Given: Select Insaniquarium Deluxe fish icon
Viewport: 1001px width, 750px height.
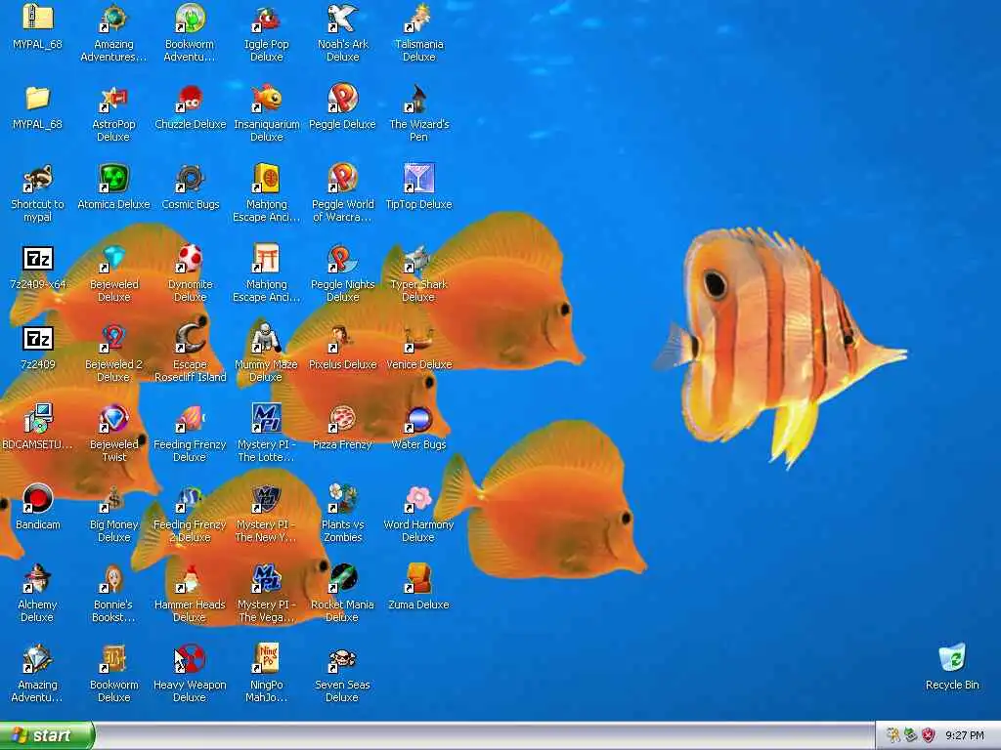Looking at the screenshot, I should click(x=266, y=99).
